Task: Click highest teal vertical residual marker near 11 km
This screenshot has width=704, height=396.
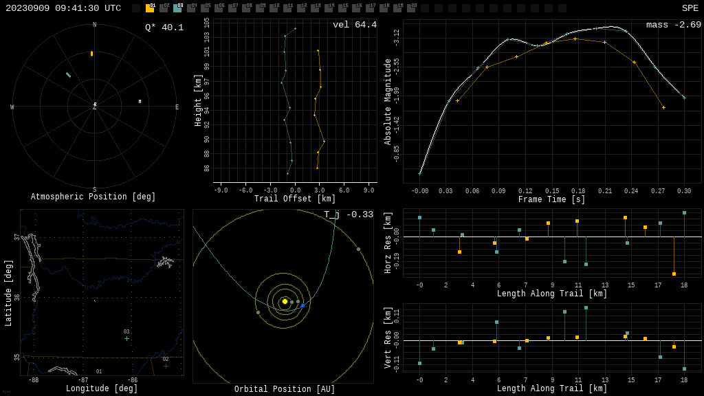Action: (x=586, y=308)
